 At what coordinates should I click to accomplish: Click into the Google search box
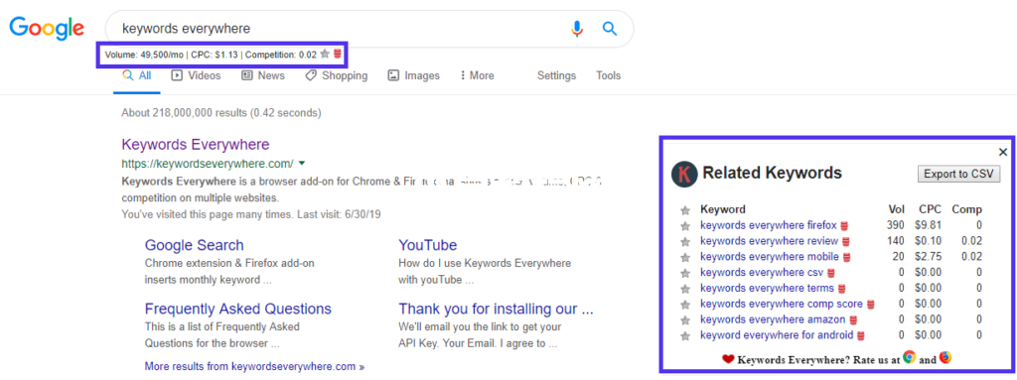coord(338,29)
